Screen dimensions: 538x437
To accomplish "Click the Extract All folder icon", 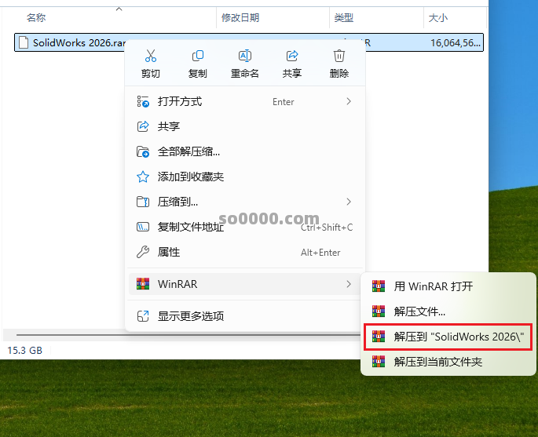I will 143,151.
